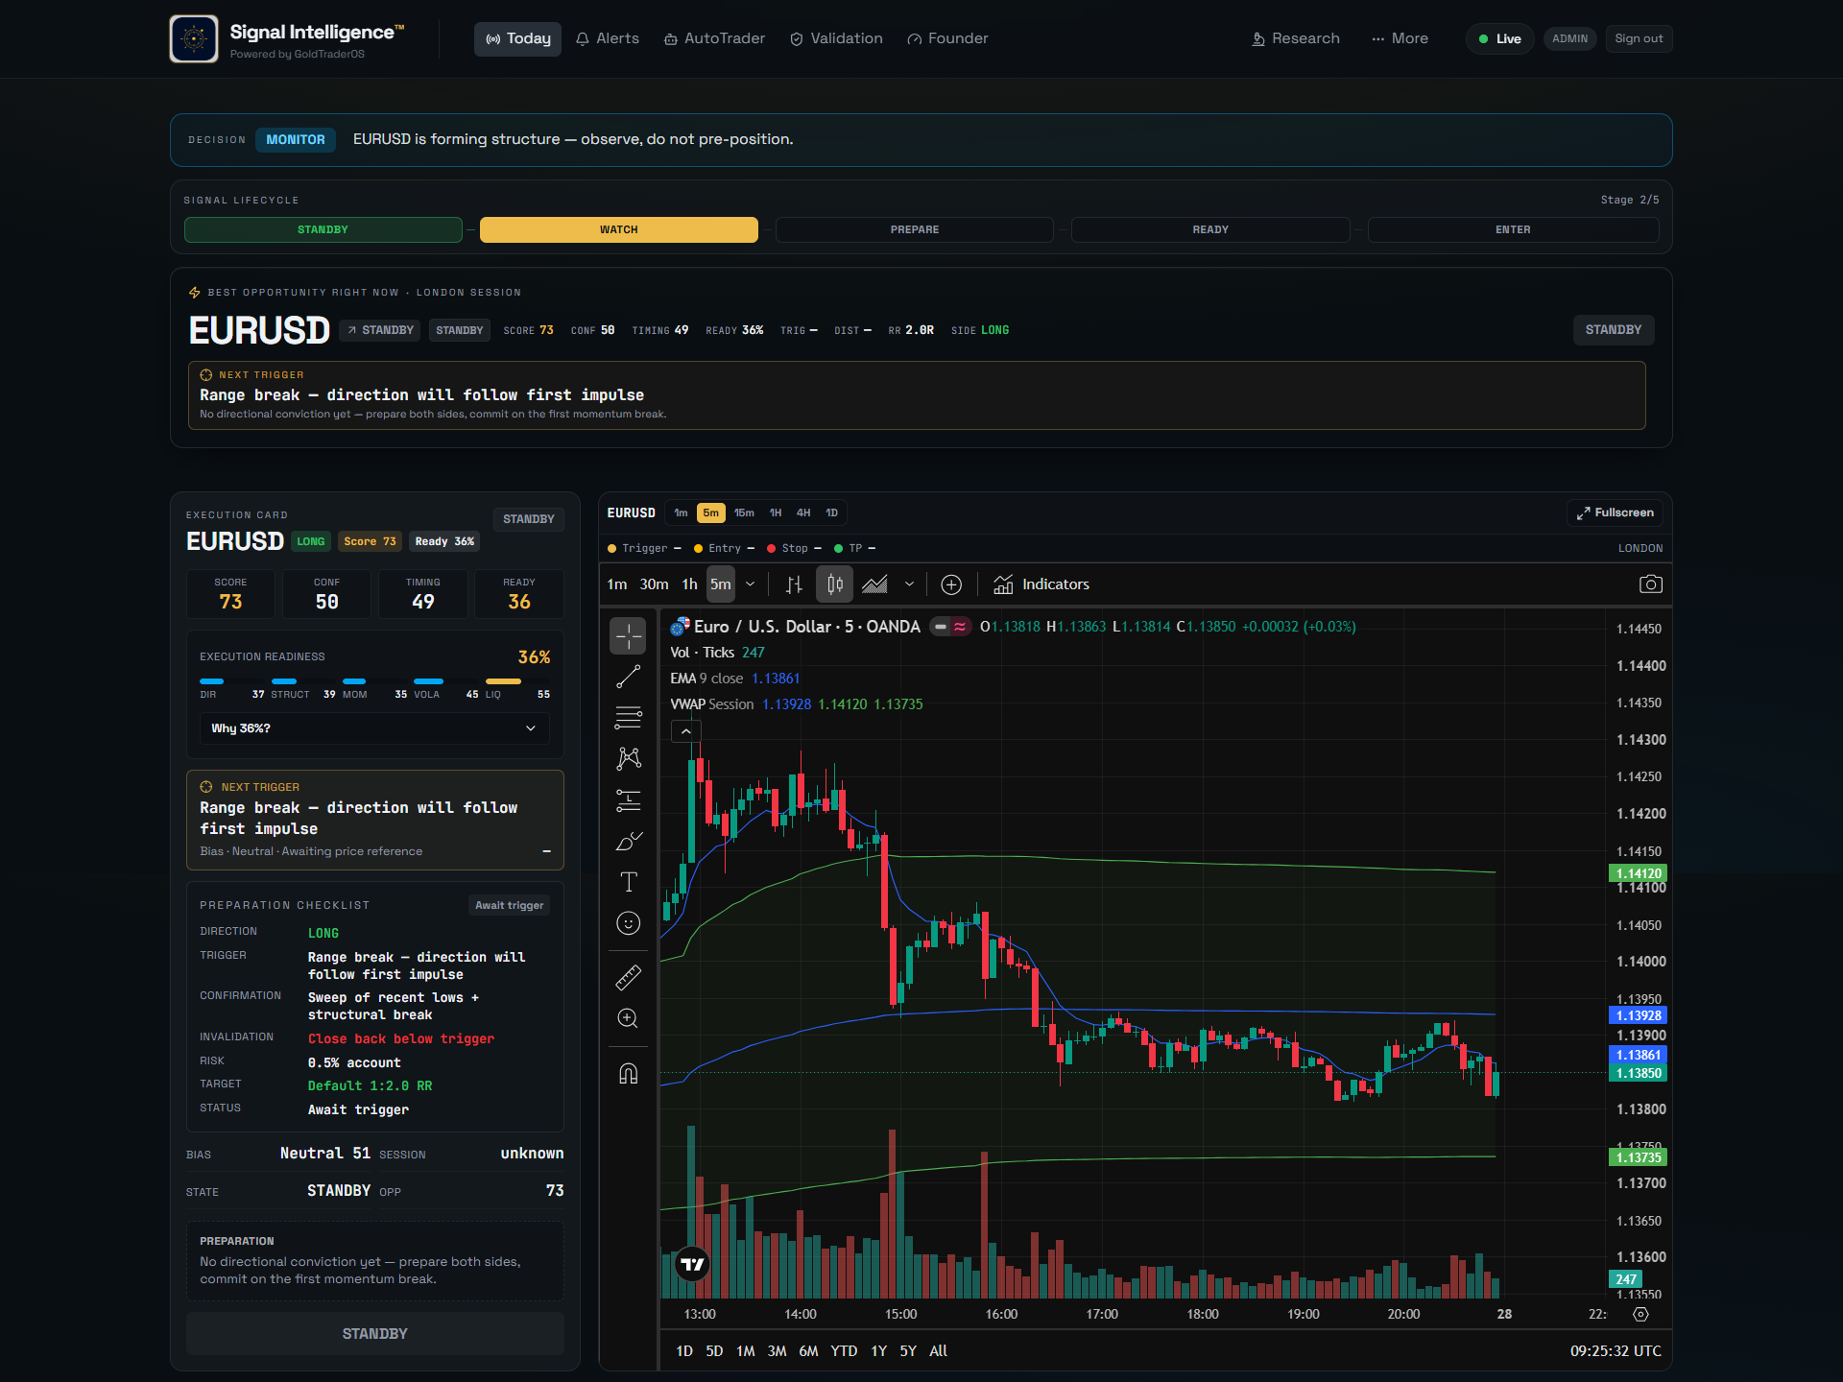This screenshot has width=1843, height=1382.
Task: Click the large STANDBY button at card bottom
Action: click(375, 1334)
